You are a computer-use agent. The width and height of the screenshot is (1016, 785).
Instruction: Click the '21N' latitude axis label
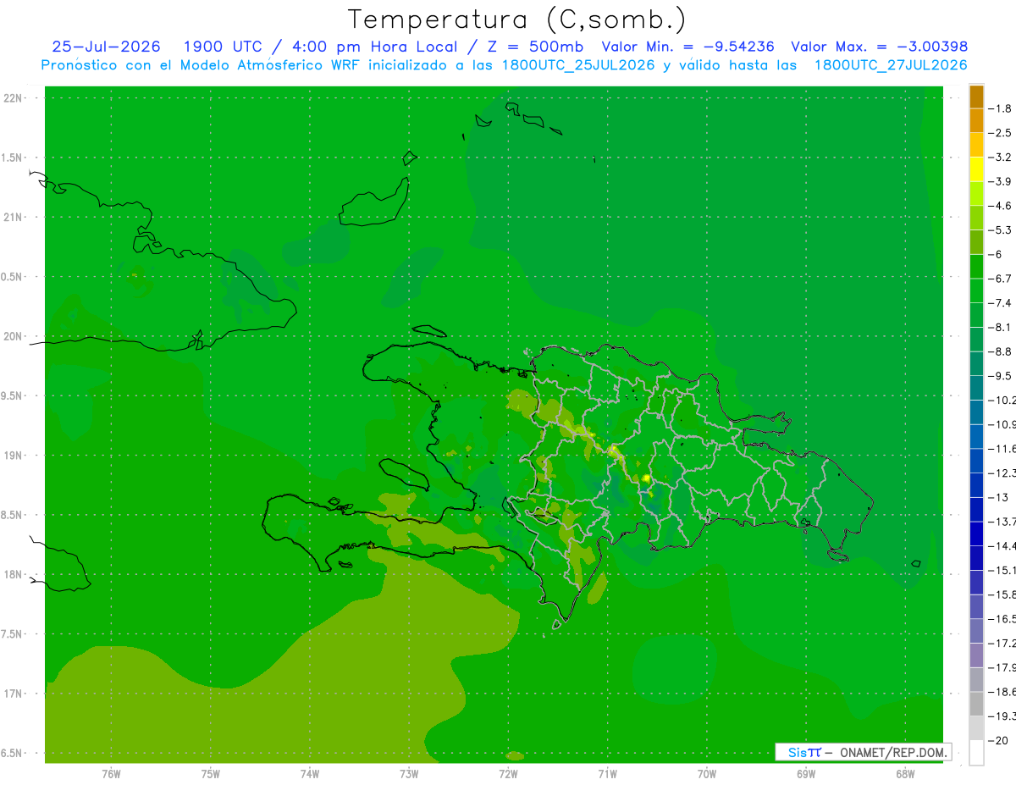click(14, 218)
